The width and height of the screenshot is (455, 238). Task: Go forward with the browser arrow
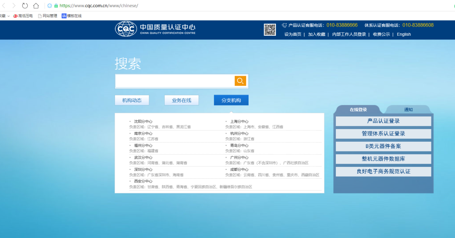(14, 5)
